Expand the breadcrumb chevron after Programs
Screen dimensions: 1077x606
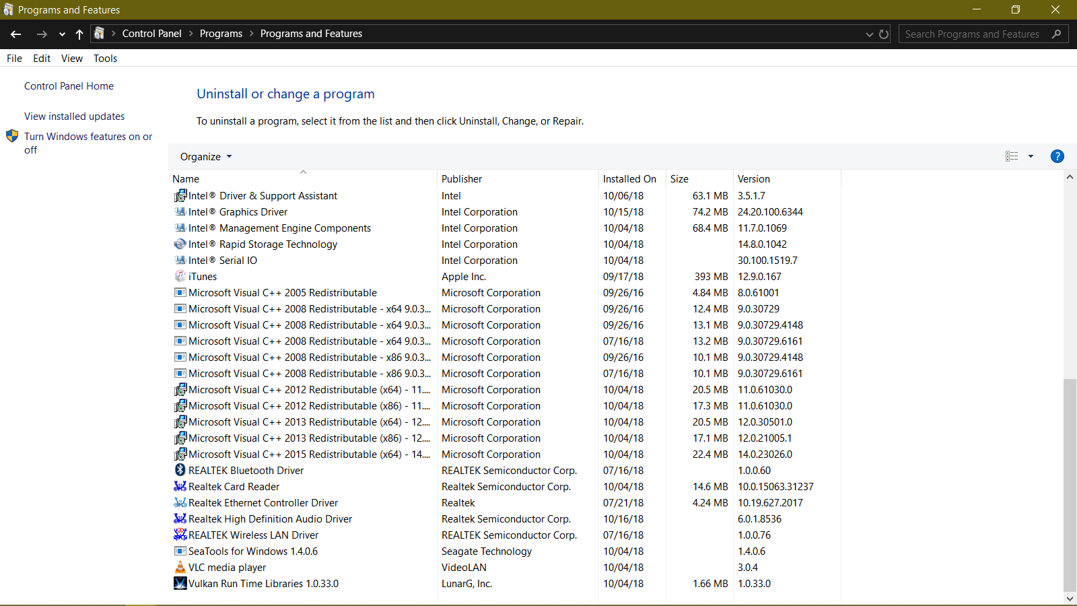252,34
